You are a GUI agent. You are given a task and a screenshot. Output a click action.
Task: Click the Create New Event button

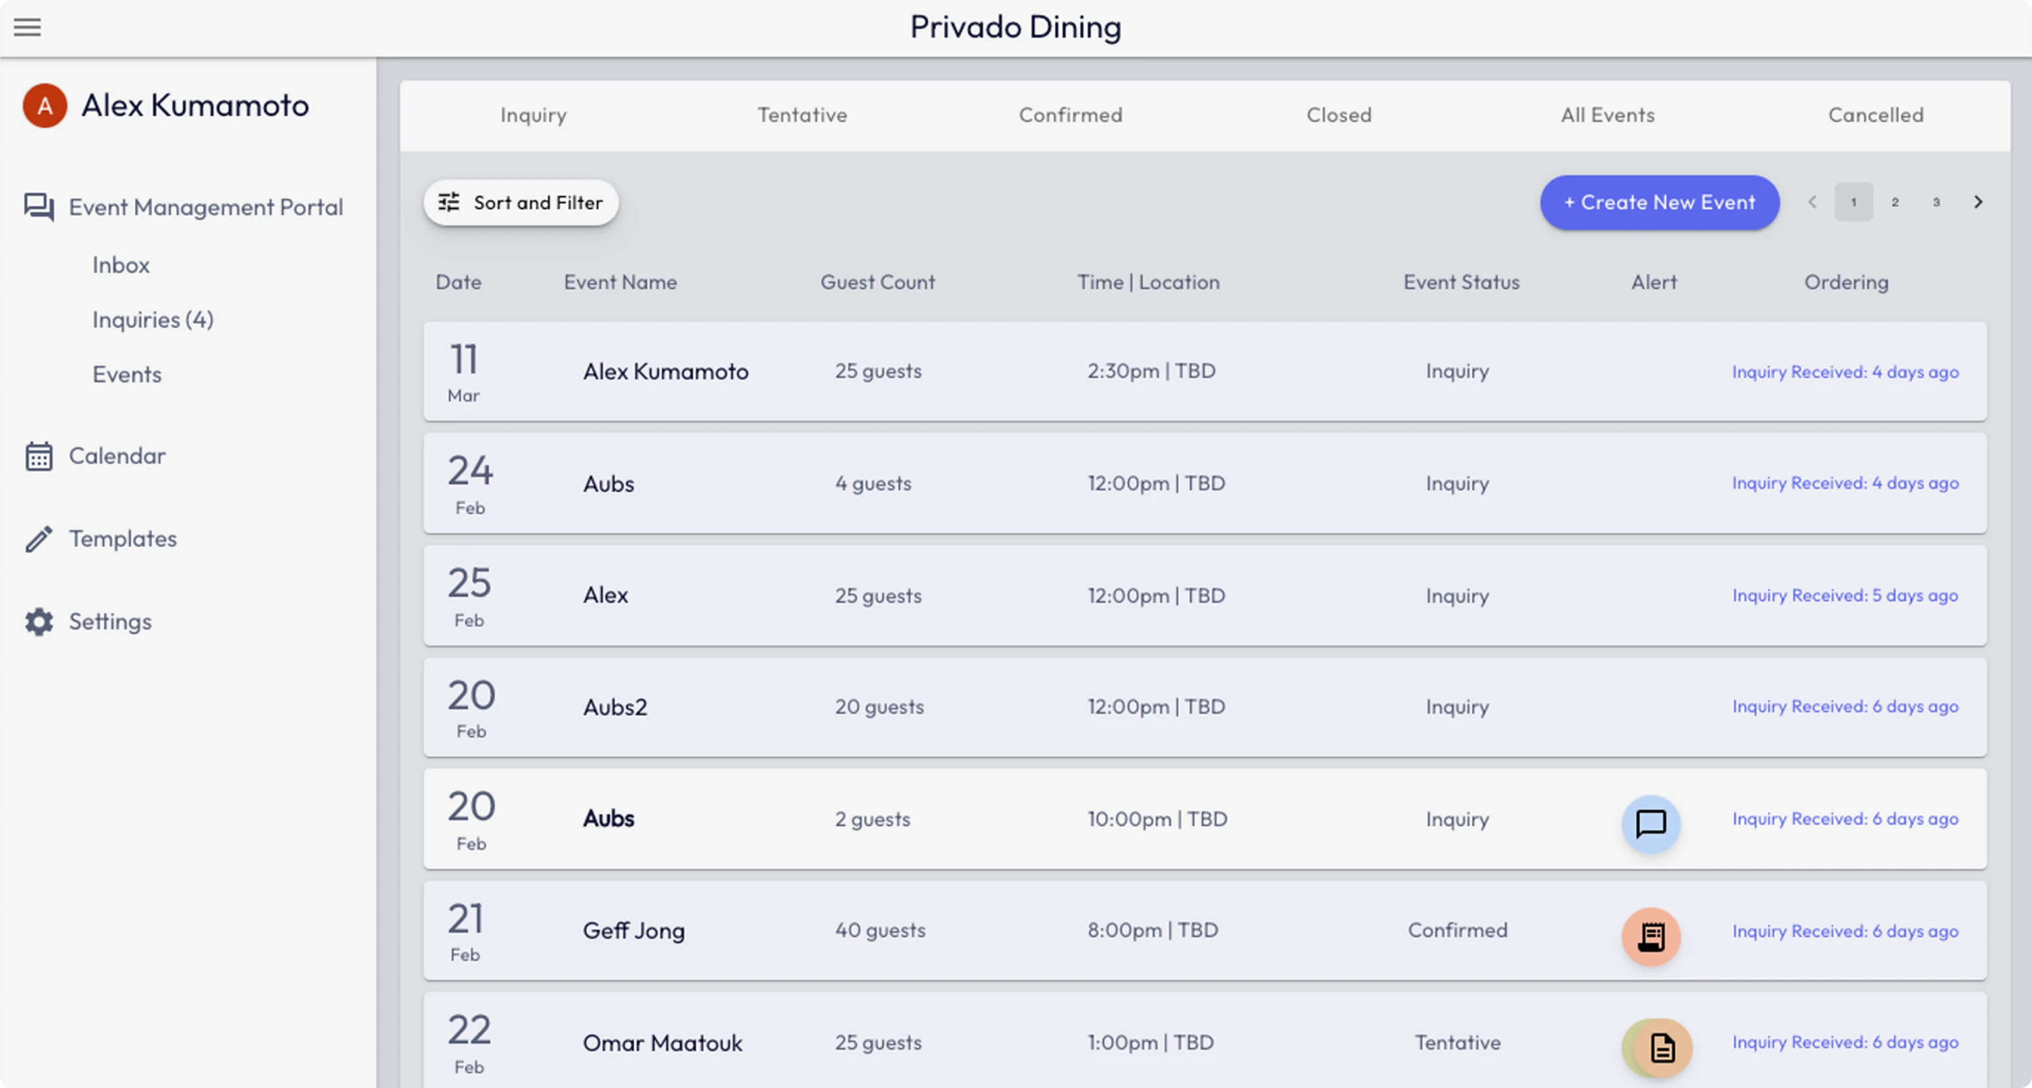pyautogui.click(x=1659, y=203)
